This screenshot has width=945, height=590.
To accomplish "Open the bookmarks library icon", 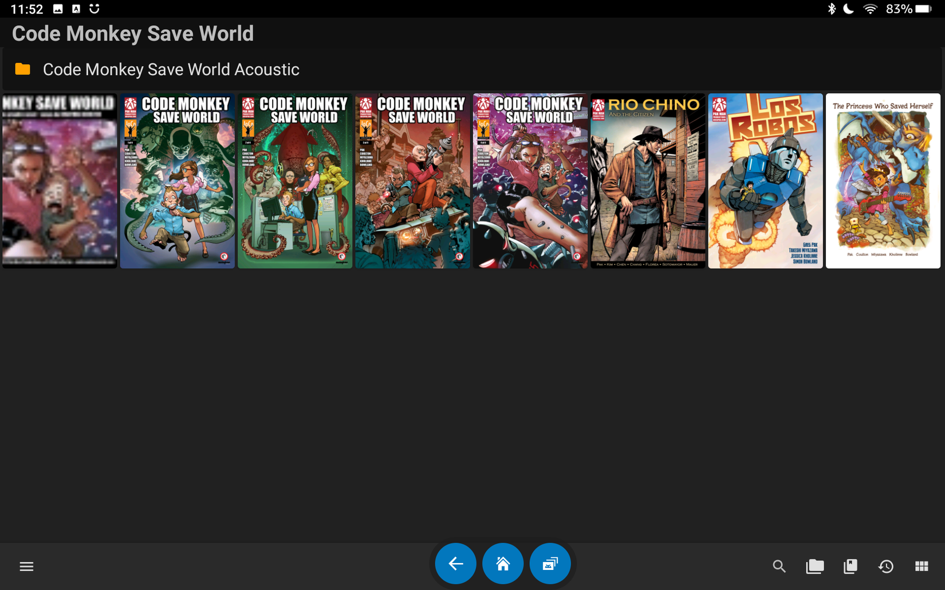I will 850,566.
